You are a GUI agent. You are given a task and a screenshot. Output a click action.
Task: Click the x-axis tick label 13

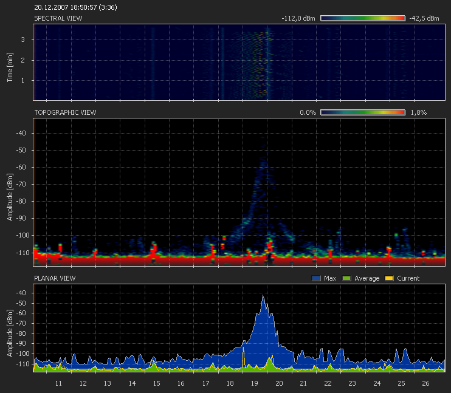[x=108, y=383]
